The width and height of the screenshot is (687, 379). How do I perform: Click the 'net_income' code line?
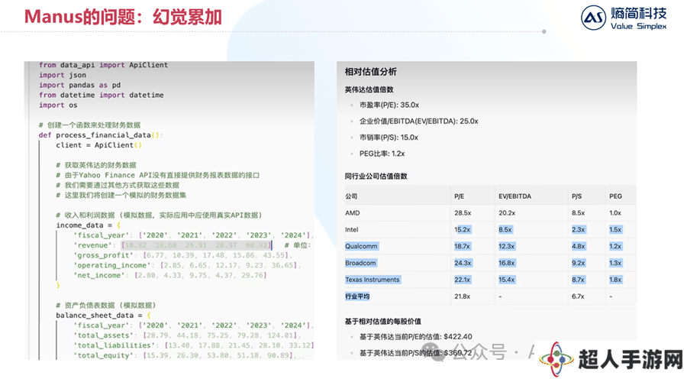point(170,276)
